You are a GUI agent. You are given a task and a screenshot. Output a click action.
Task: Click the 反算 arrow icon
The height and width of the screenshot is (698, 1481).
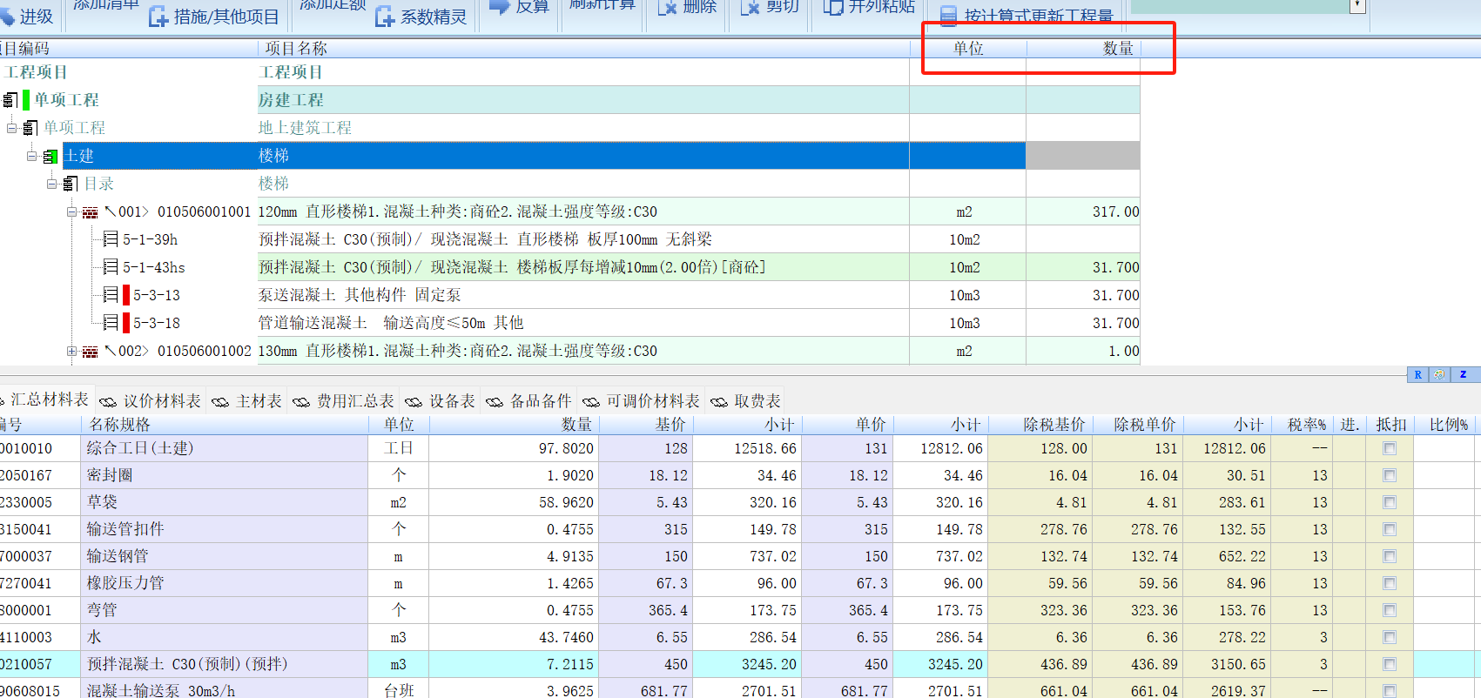[x=500, y=6]
